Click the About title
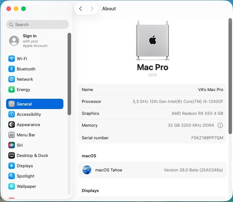The width and height of the screenshot is (233, 202). (x=109, y=9)
